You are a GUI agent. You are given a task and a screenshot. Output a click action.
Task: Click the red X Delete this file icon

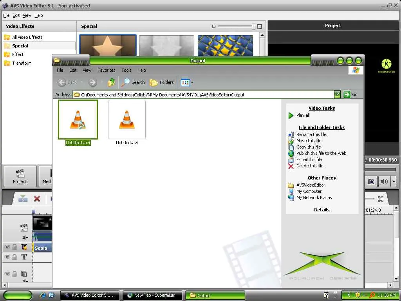(x=291, y=166)
